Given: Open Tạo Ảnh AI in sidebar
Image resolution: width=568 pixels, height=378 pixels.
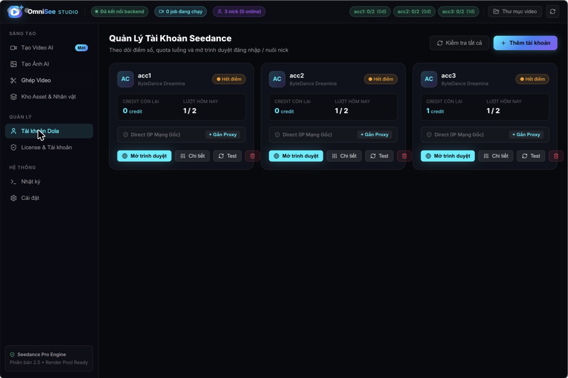Looking at the screenshot, I should (x=49, y=64).
